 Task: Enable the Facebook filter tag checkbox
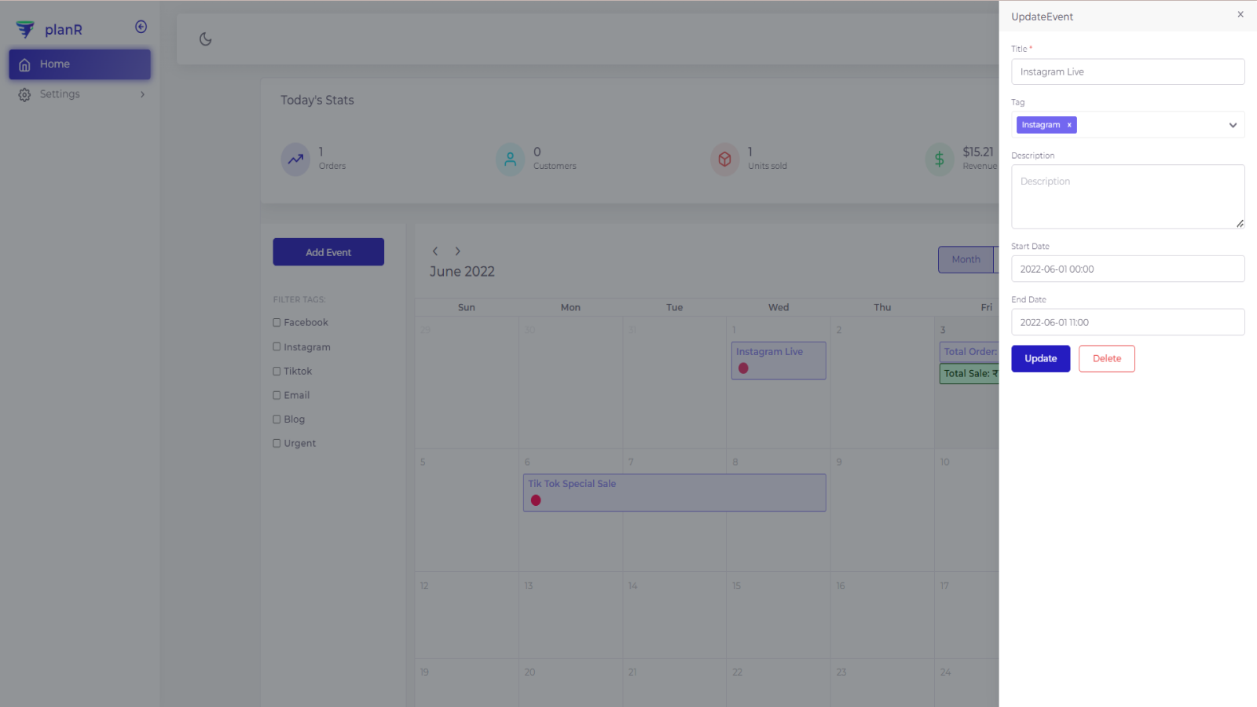(x=277, y=323)
